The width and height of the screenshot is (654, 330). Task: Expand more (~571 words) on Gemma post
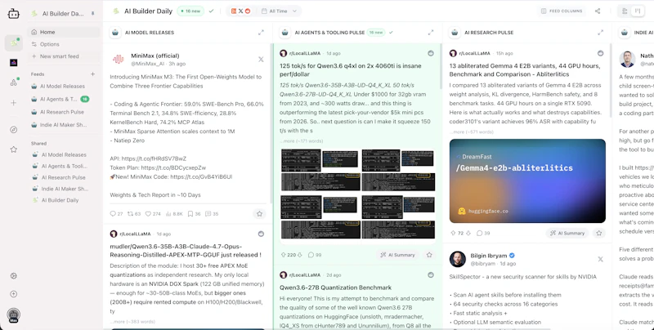tap(472, 132)
